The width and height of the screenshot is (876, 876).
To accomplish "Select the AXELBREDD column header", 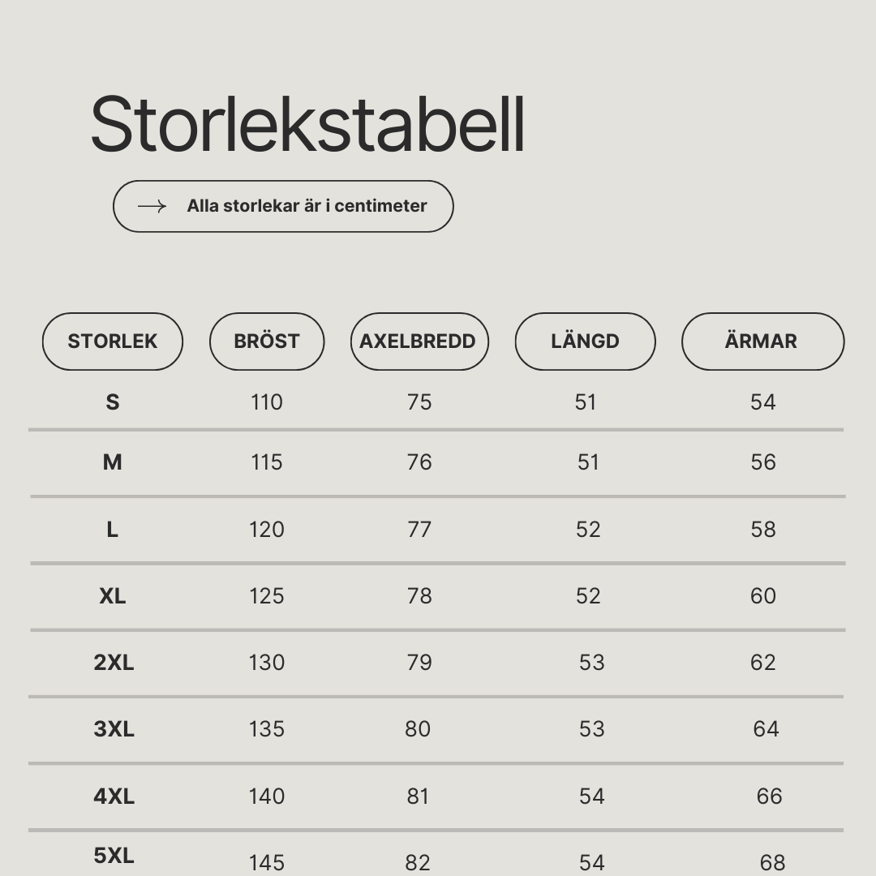I will pyautogui.click(x=419, y=341).
